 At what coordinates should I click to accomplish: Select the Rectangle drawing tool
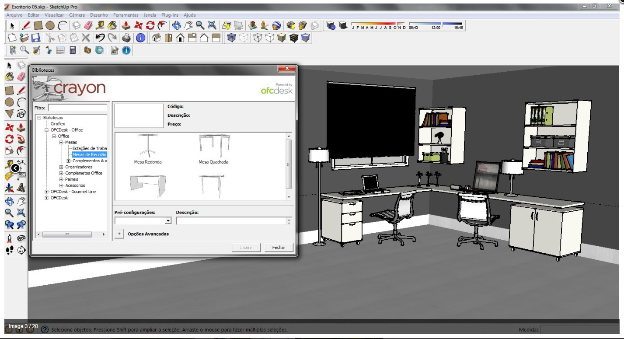pyautogui.click(x=38, y=25)
